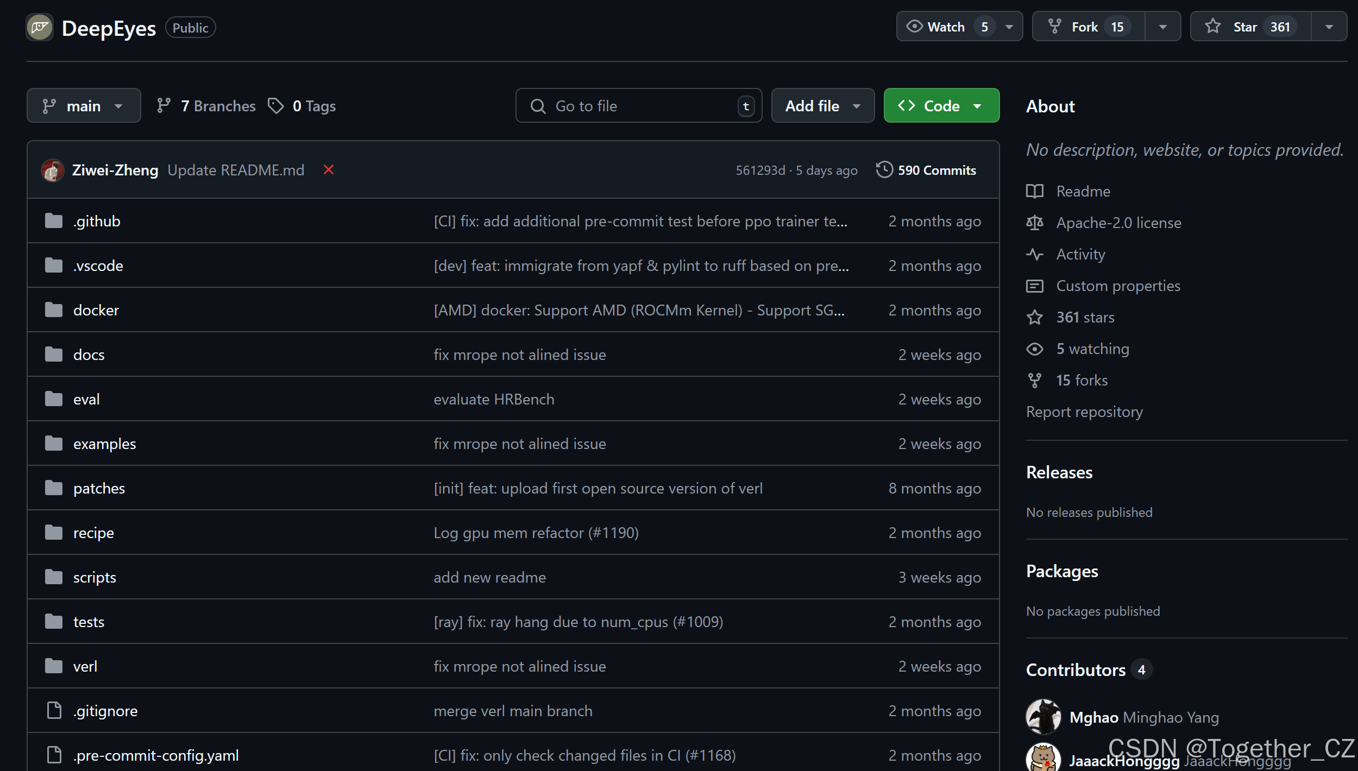Expand the Add file dropdown
This screenshot has height=771, width=1358.
coord(822,106)
